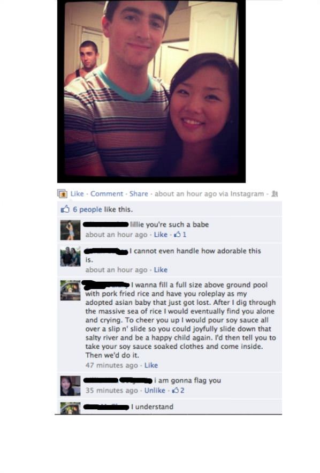Click the friends audience icon after via Instagram

click(275, 194)
